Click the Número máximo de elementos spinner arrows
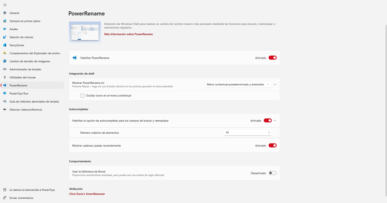This screenshot has height=203, width=387. pyautogui.click(x=269, y=133)
